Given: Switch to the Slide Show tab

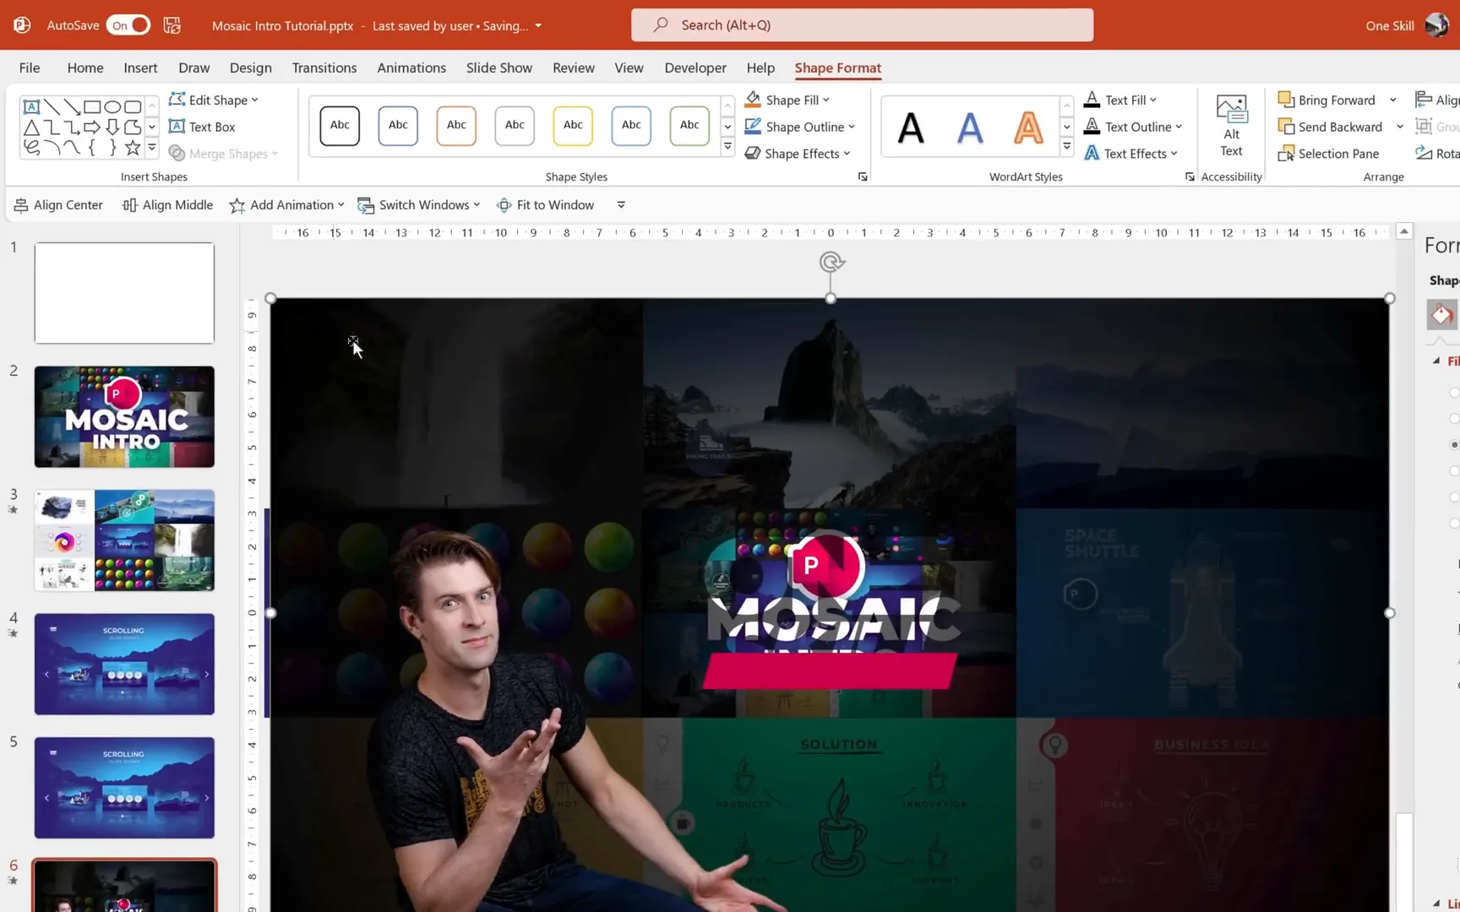Looking at the screenshot, I should 499,68.
